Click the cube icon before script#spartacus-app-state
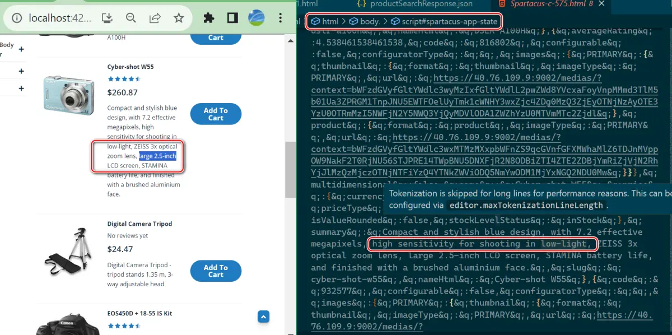This screenshot has width=672, height=335. point(395,21)
